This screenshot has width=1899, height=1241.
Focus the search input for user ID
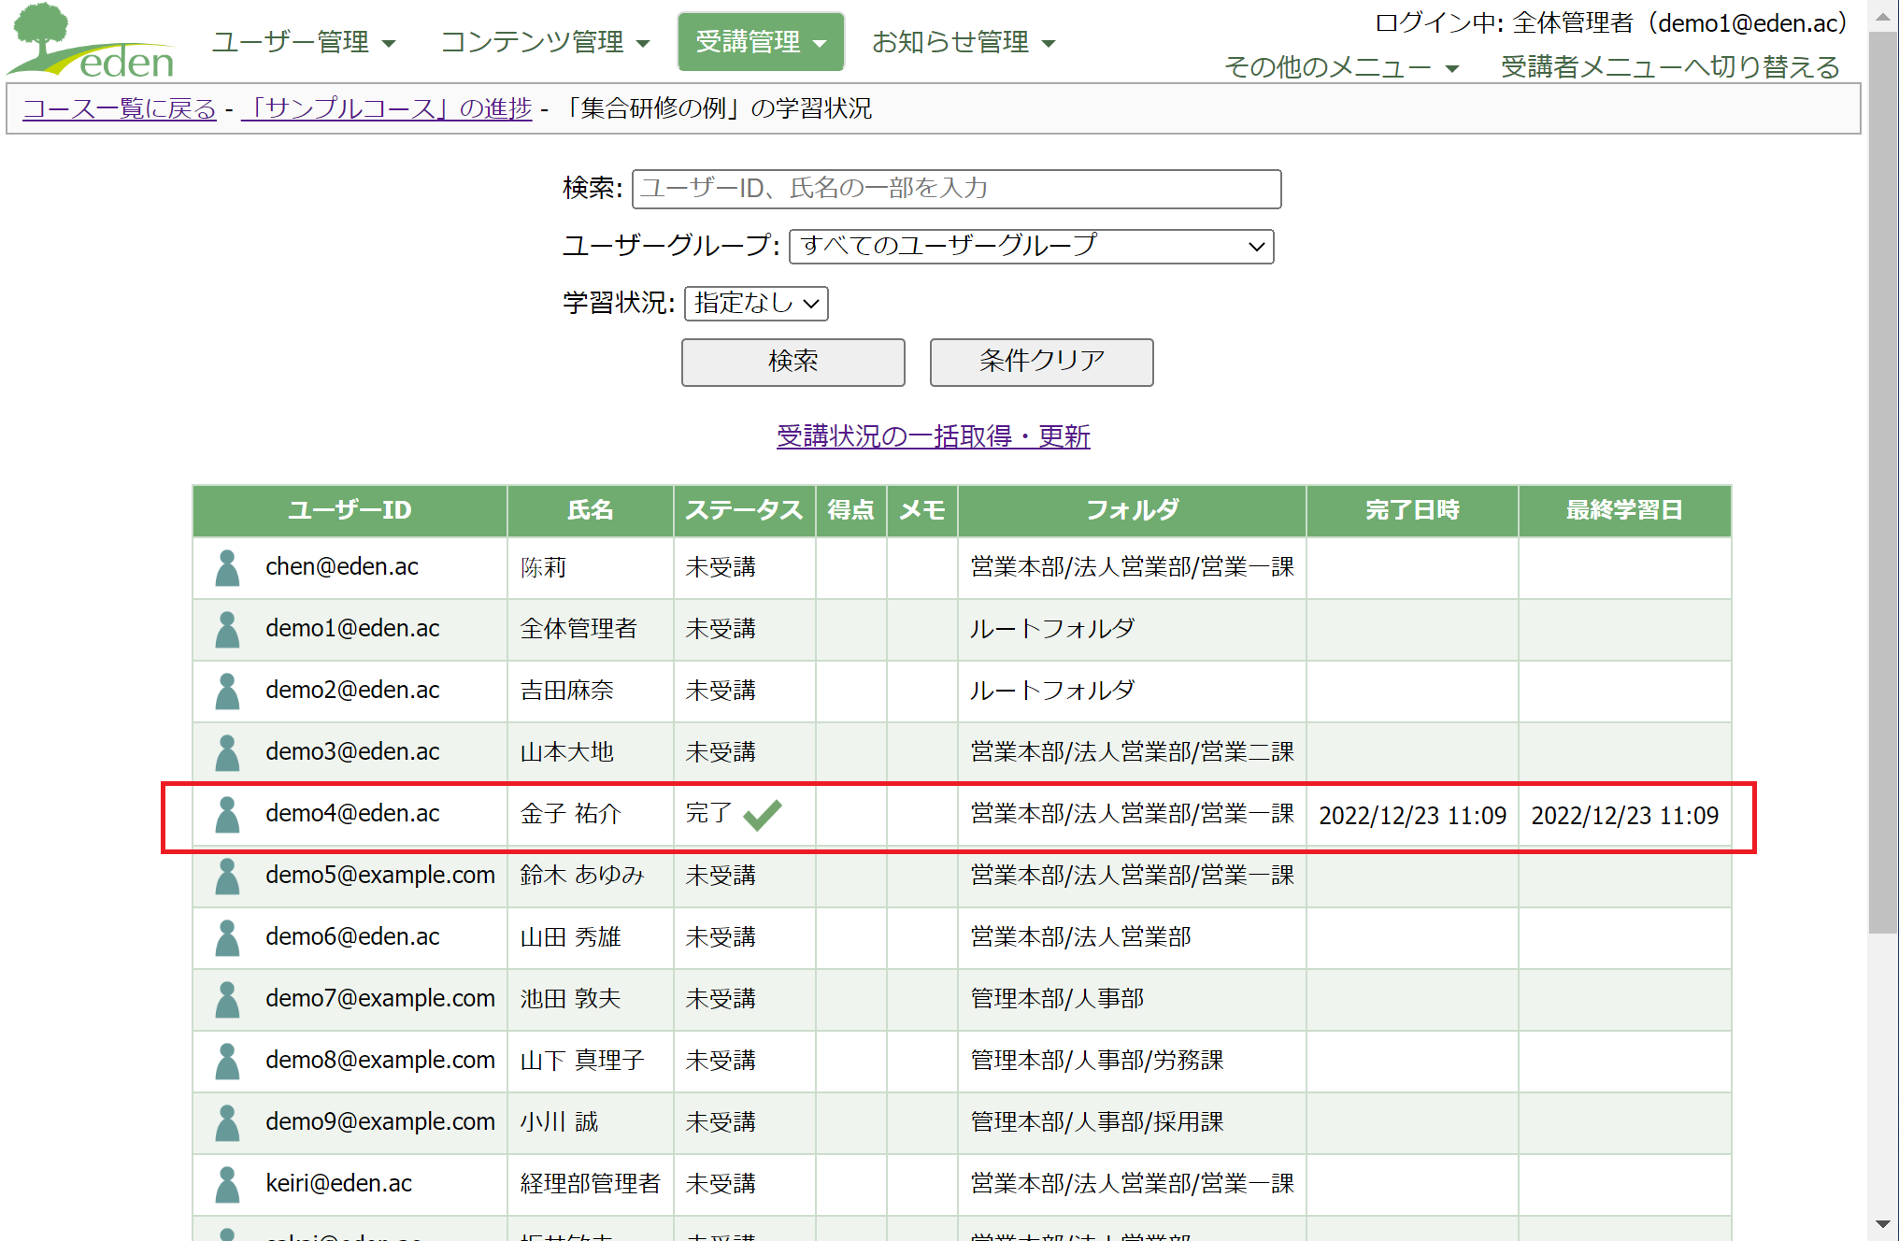point(956,189)
